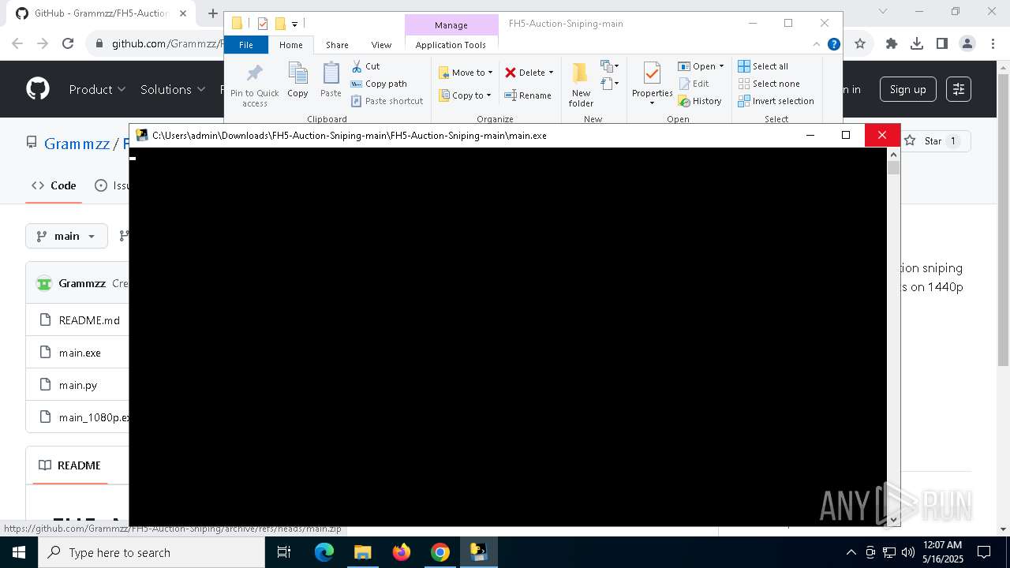The image size is (1010, 568).
Task: Click Rename in the Organize group
Action: click(x=528, y=95)
